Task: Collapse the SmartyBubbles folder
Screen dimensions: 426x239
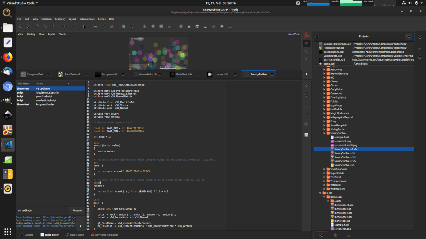Action: (x=324, y=133)
